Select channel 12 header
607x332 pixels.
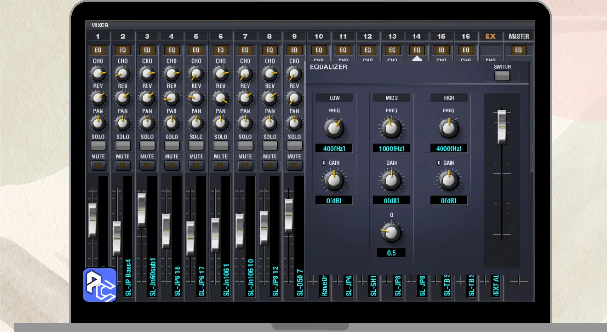pyautogui.click(x=368, y=36)
